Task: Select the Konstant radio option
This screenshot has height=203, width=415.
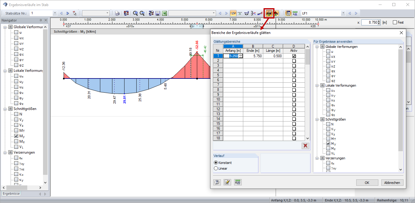Action: 216,163
